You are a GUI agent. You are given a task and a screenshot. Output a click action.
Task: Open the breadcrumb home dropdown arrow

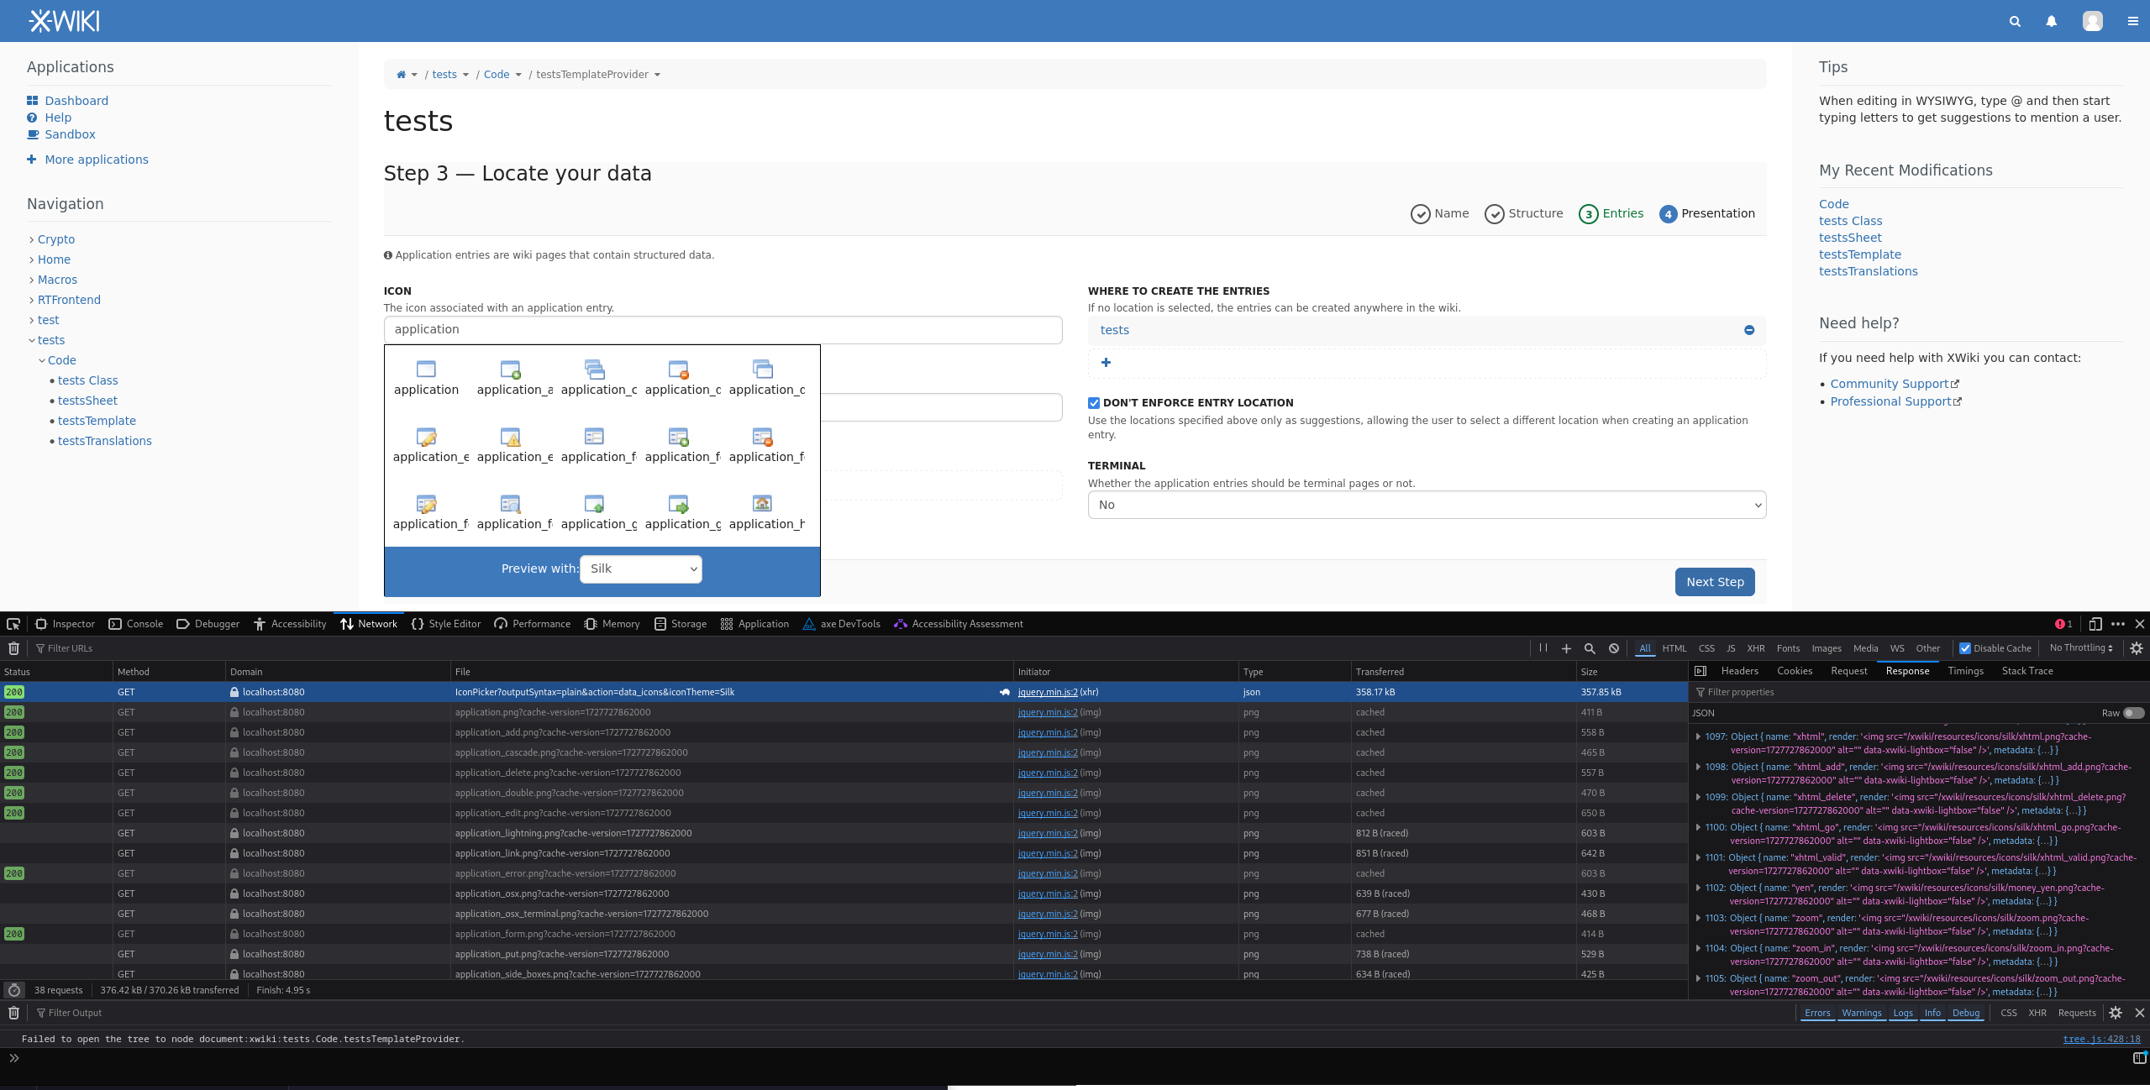pos(414,75)
